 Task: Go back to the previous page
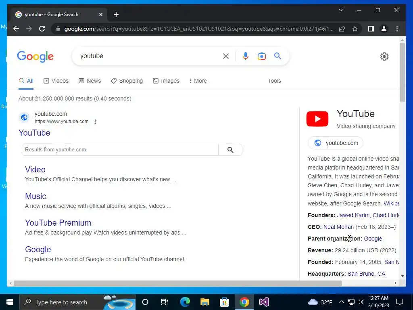point(16,29)
